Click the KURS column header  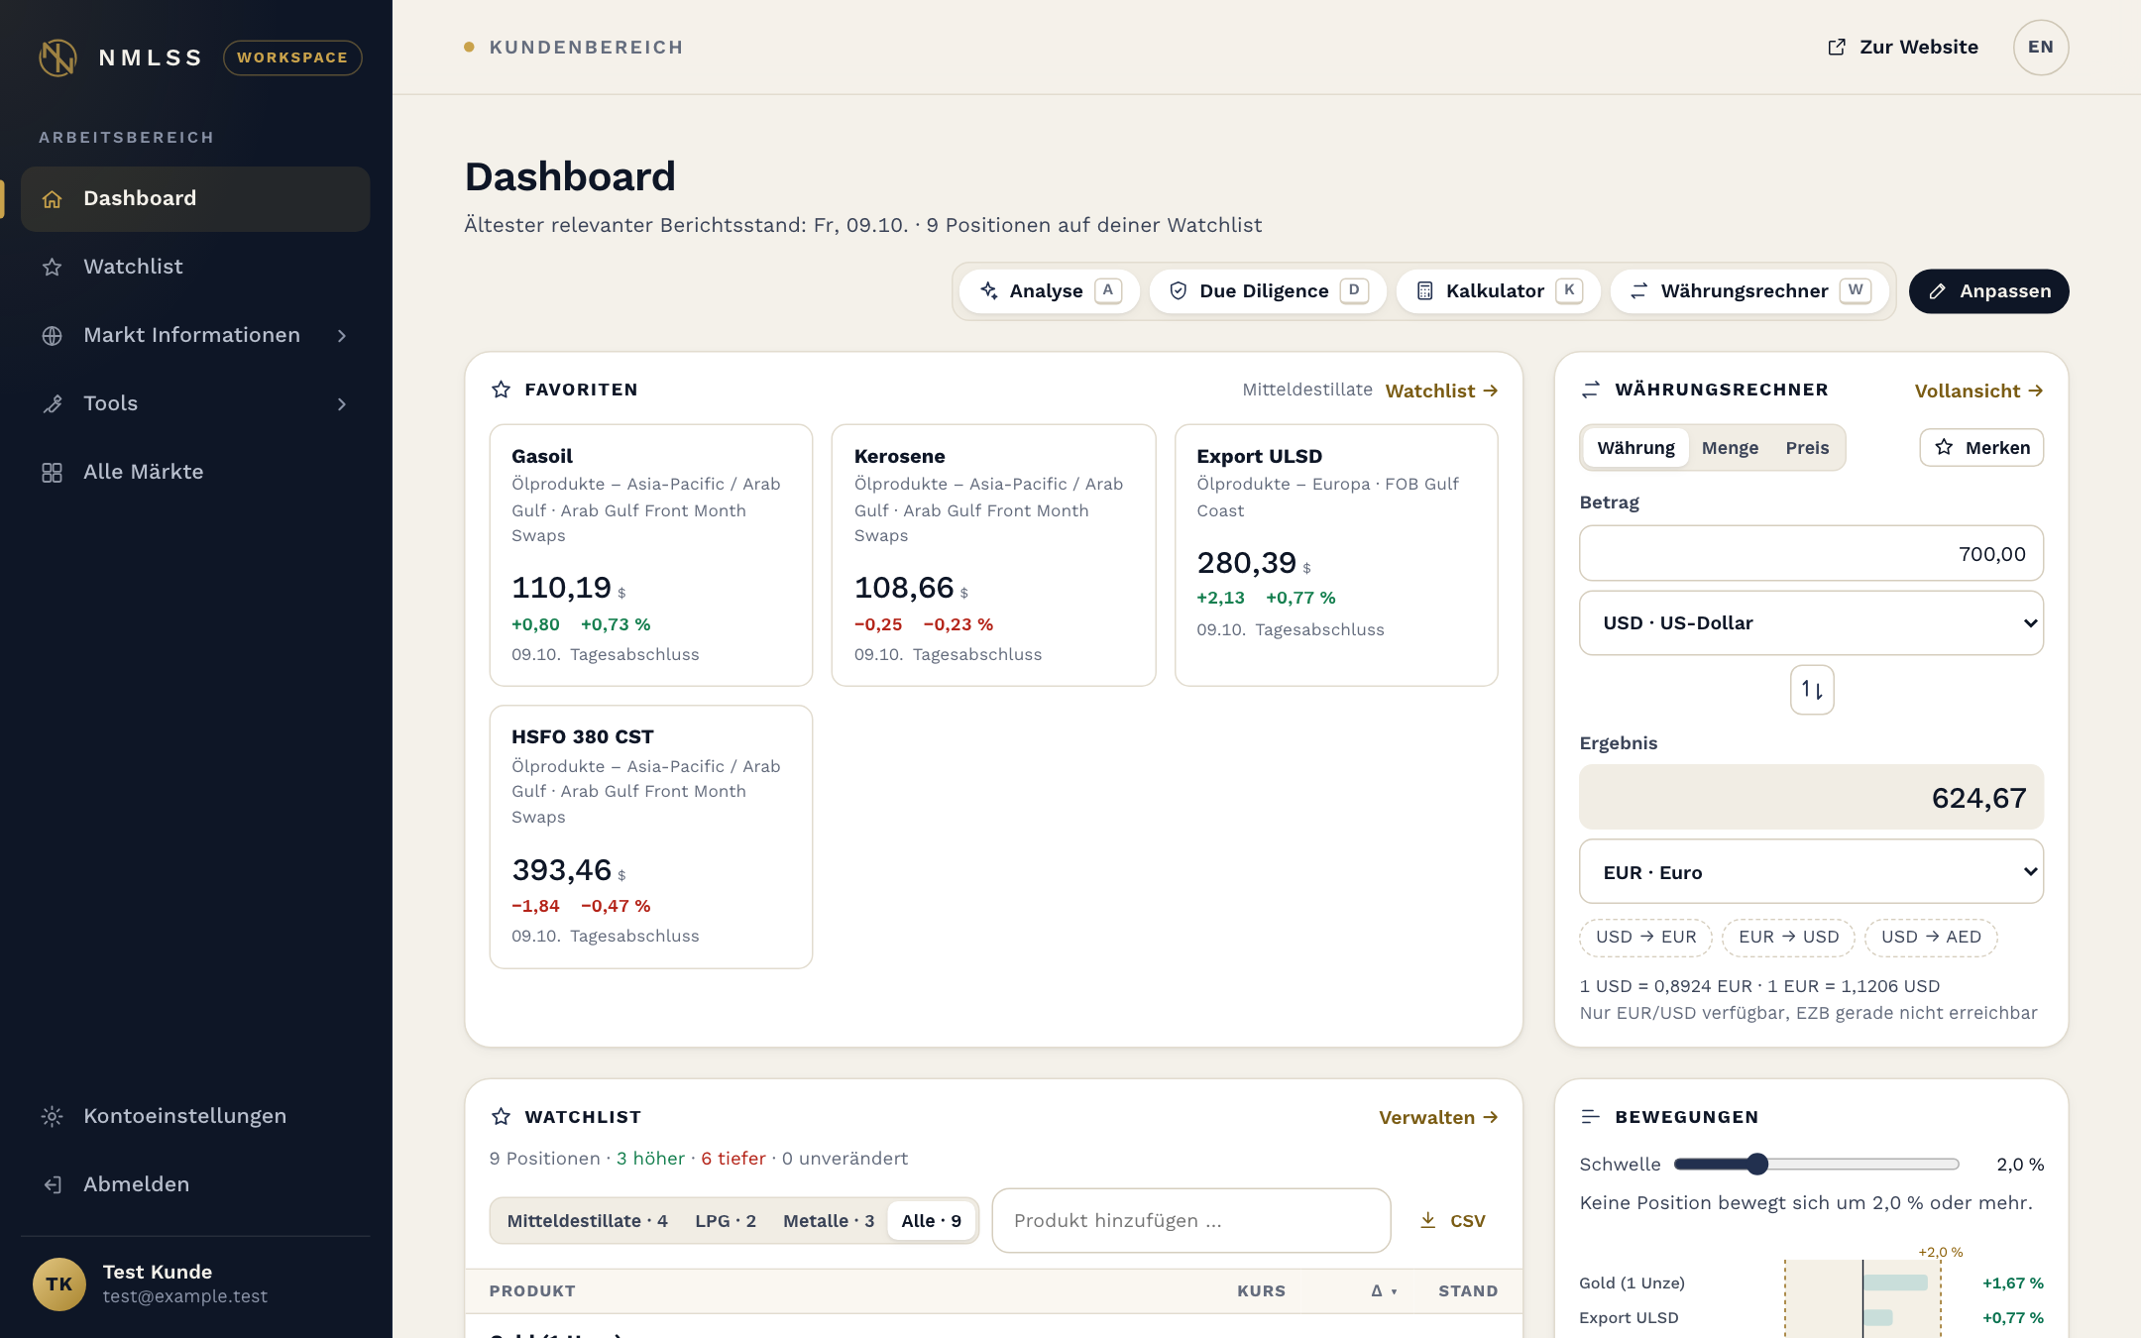coord(1262,1291)
